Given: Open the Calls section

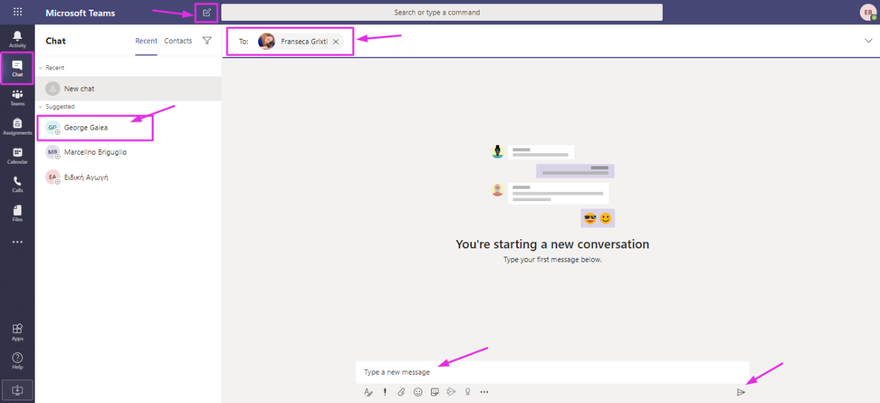Looking at the screenshot, I should (x=17, y=184).
